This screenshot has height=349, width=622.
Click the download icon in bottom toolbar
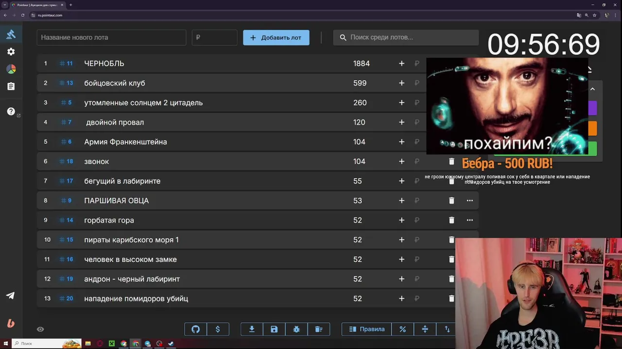pos(252,329)
